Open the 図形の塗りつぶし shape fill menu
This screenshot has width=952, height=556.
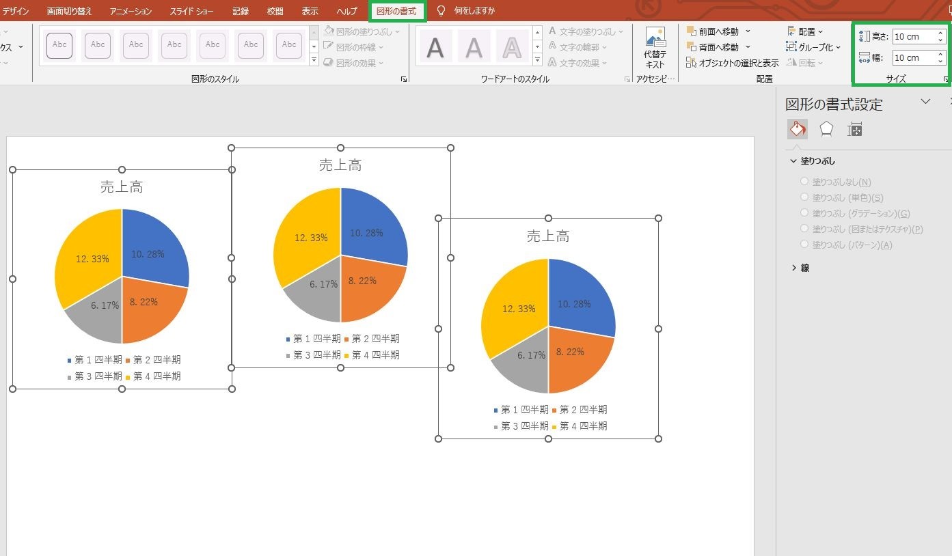[362, 31]
